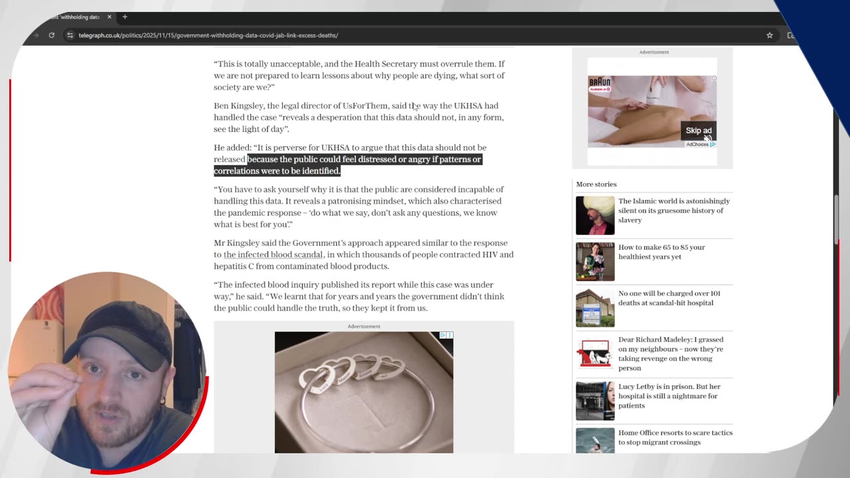Open Home Office scare tactics story
Viewport: 850px width, 478px height.
coord(675,438)
